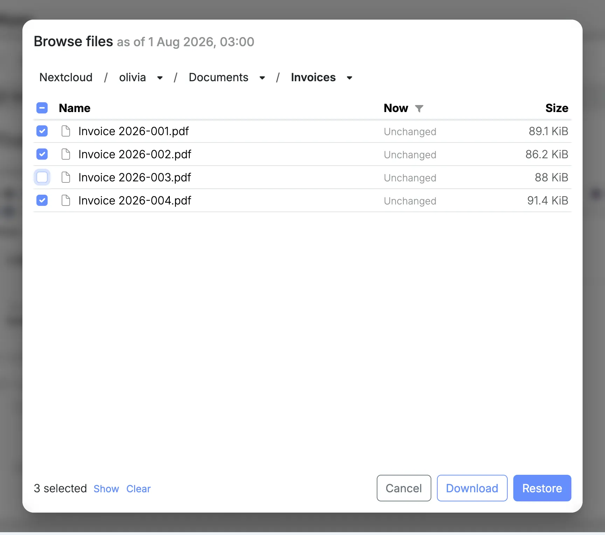Uncheck Invoice 2026-002.pdf checkbox
This screenshot has width=605, height=535.
click(42, 154)
